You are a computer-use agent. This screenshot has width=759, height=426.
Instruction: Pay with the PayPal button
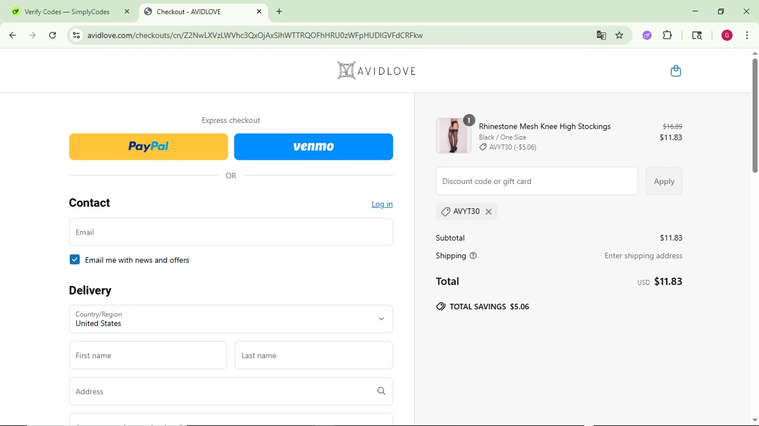(148, 147)
